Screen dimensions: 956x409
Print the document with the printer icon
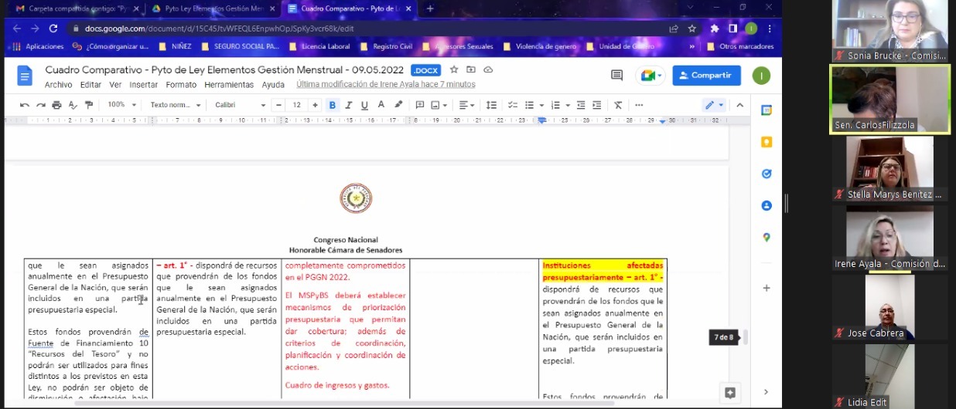pyautogui.click(x=56, y=105)
